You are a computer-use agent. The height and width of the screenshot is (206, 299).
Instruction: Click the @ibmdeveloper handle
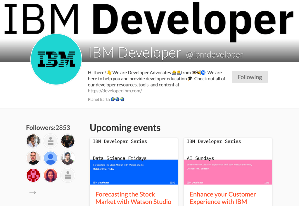215,55
